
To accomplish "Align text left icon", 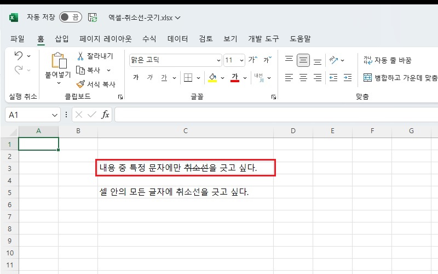I will pyautogui.click(x=289, y=77).
